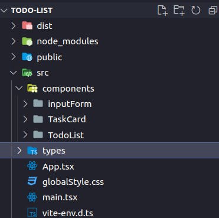This screenshot has height=218, width=219.
Task: Expand the dist folder chevron
Action: tap(14, 26)
